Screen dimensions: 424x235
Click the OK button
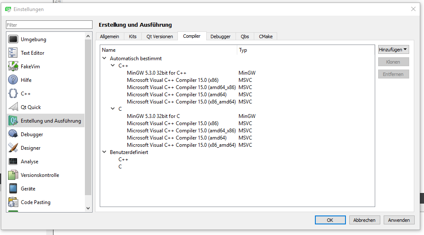coord(330,220)
